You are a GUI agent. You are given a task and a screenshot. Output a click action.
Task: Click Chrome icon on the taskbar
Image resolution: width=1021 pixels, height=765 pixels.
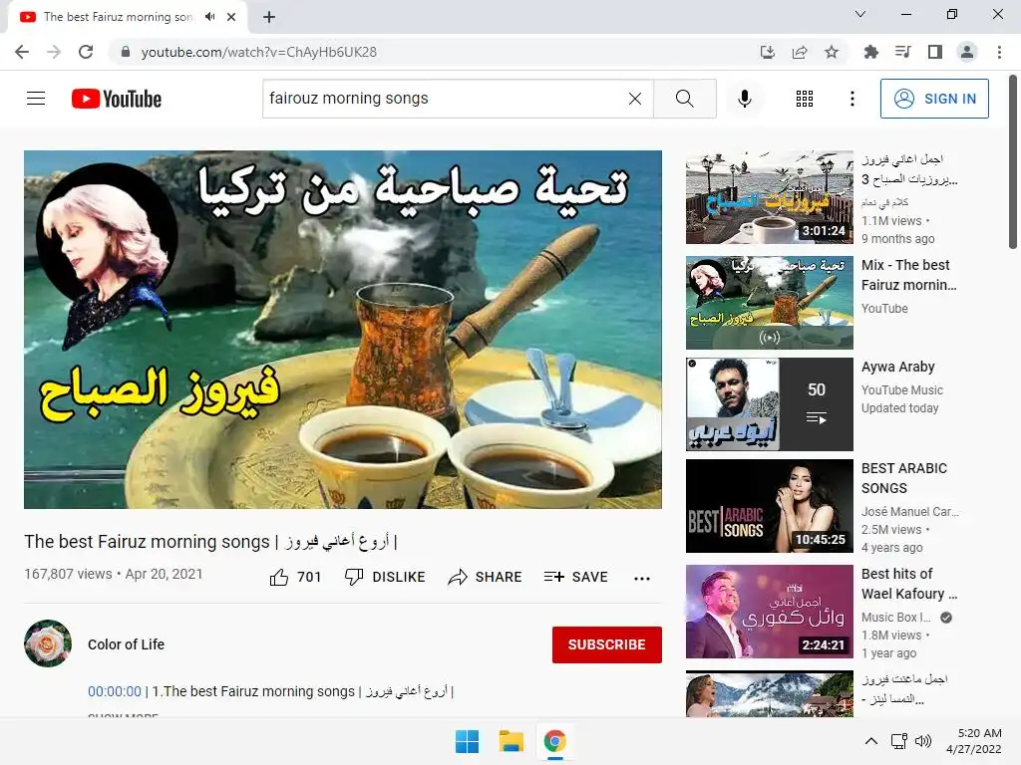pyautogui.click(x=555, y=741)
